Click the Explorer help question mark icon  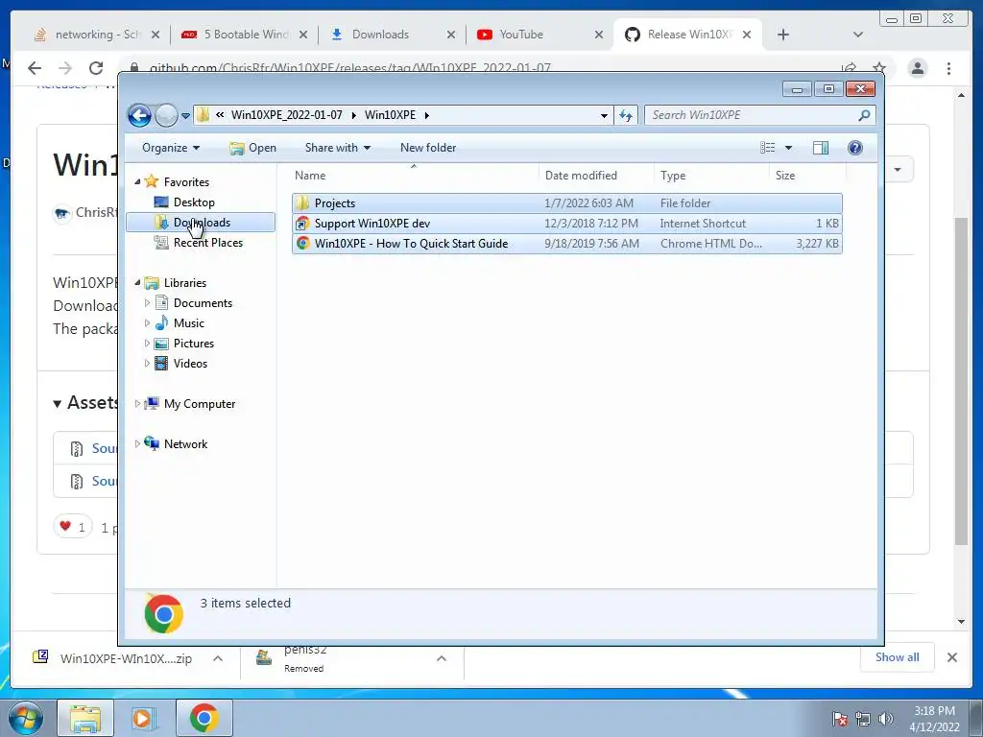tap(855, 148)
